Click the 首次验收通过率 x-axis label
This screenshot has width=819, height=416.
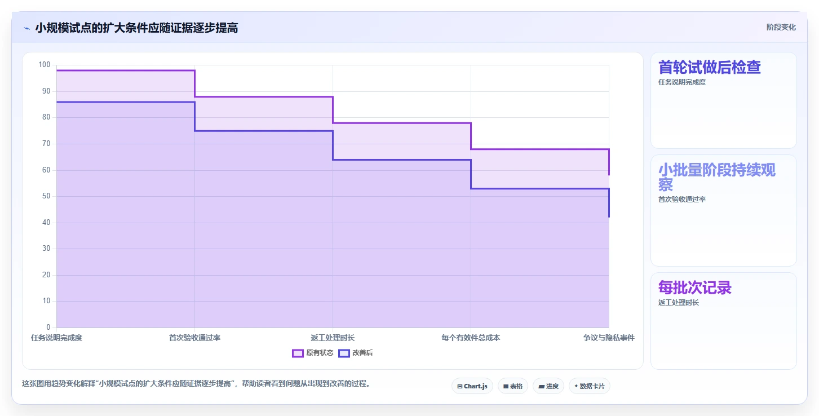point(194,338)
